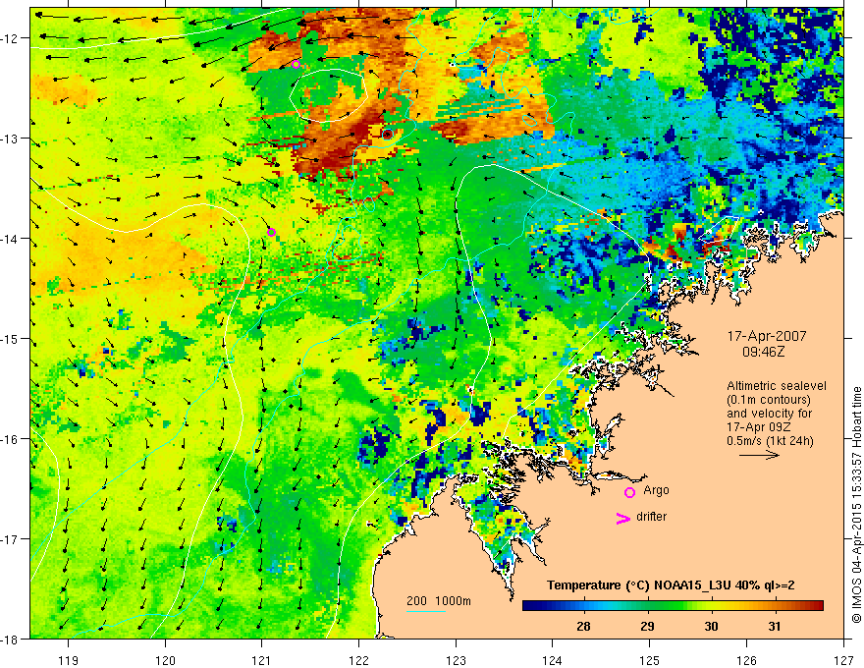Click the magenta Argo circle legend symbol

[629, 492]
